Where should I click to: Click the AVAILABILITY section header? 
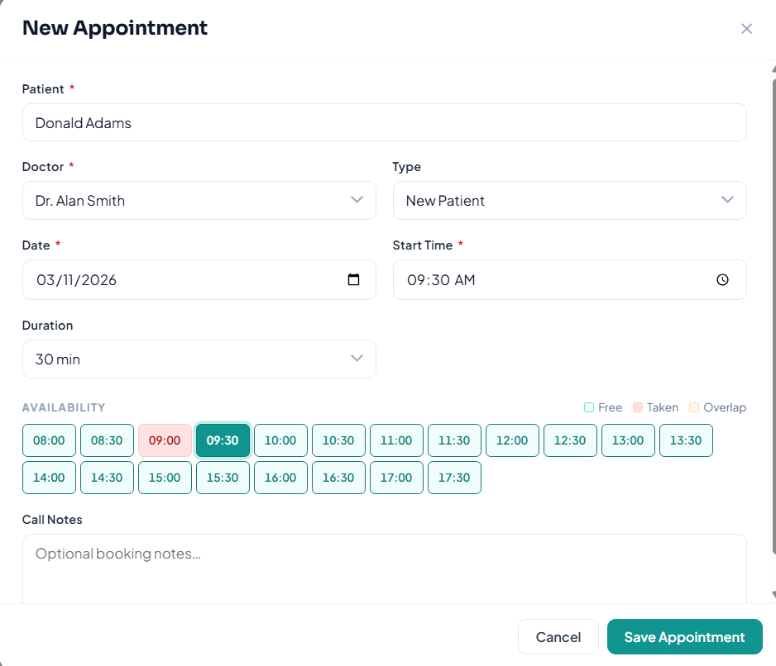[x=64, y=407]
